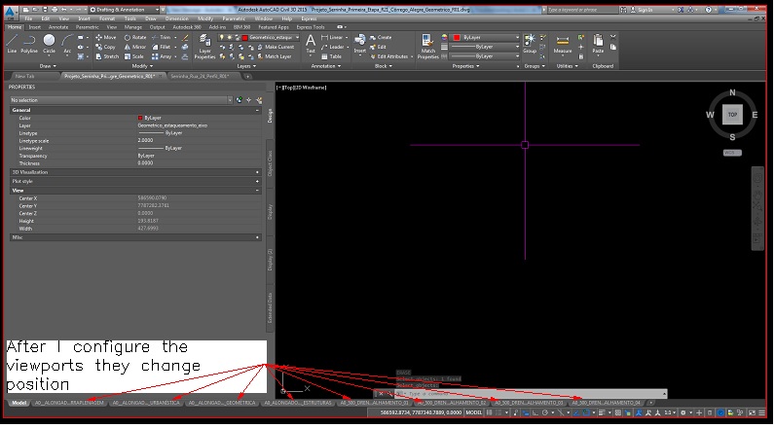Viewport: 775px width, 428px height.
Task: Open the Annotate ribbon tab
Action: point(57,27)
